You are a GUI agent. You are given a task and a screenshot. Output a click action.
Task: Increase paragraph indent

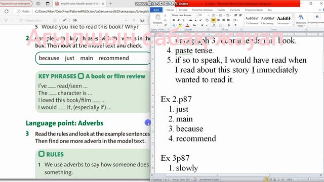pyautogui.click(x=240, y=15)
